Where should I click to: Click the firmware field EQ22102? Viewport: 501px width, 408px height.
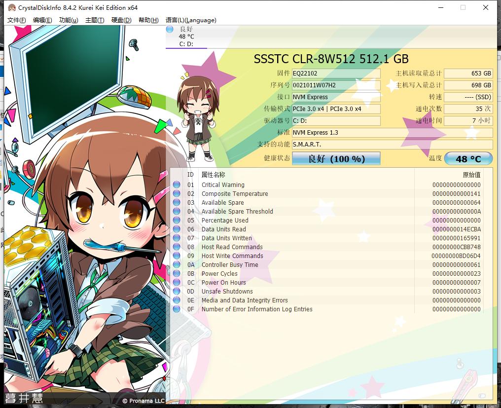coord(336,74)
